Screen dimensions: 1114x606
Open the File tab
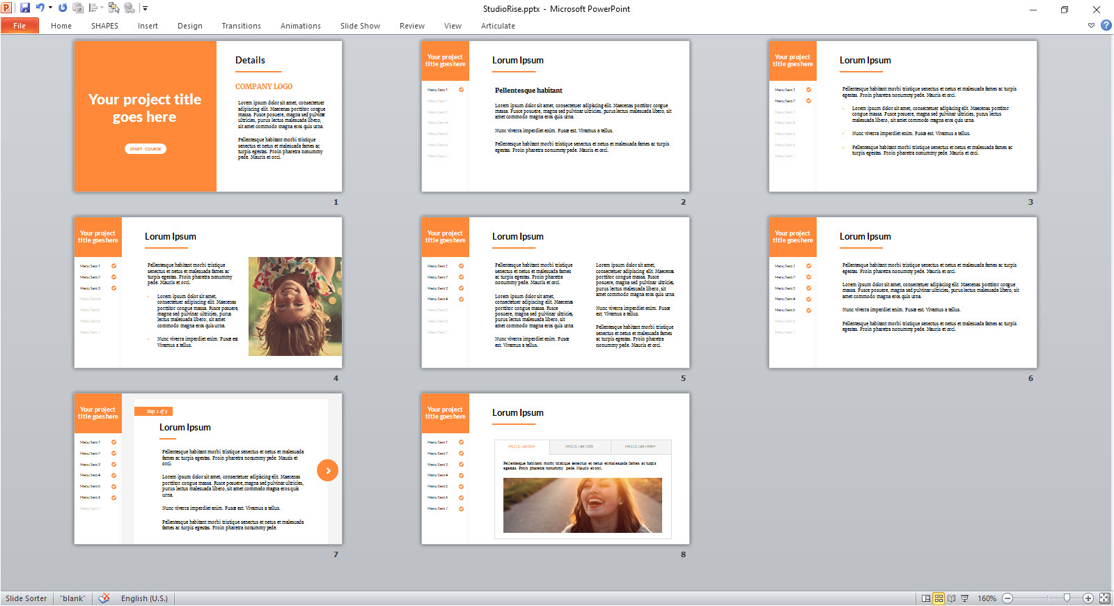pos(19,26)
